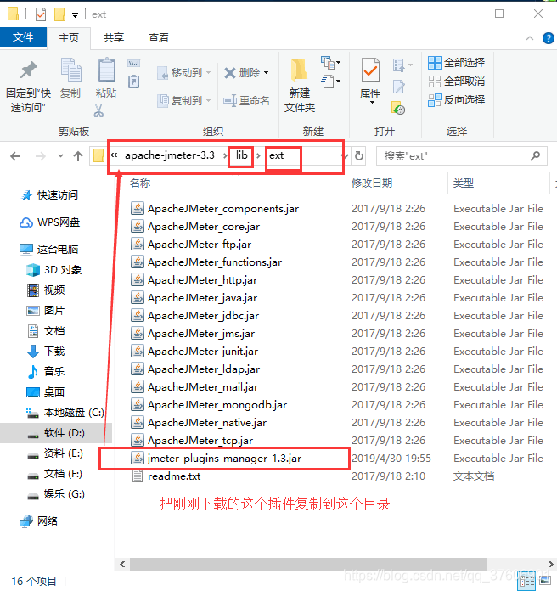This screenshot has height=591, width=557.
Task: Open 音乐 music folder in sidebar
Action: pyautogui.click(x=46, y=372)
